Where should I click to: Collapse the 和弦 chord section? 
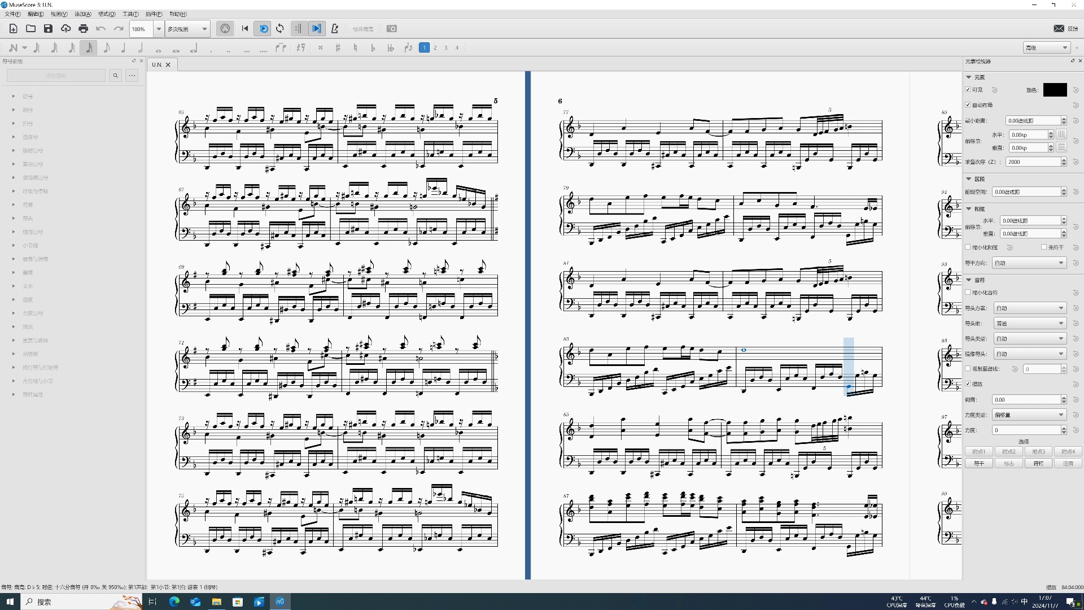pos(969,209)
